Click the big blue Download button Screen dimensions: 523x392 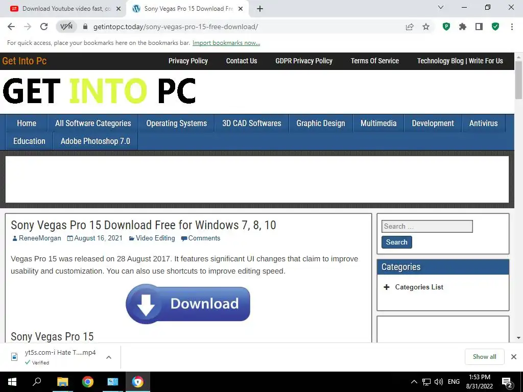(x=188, y=304)
